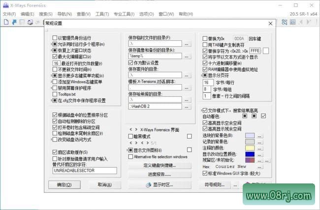The width and height of the screenshot is (320, 210).
Task: Click the 显示时区 button
Action: (x=160, y=185)
